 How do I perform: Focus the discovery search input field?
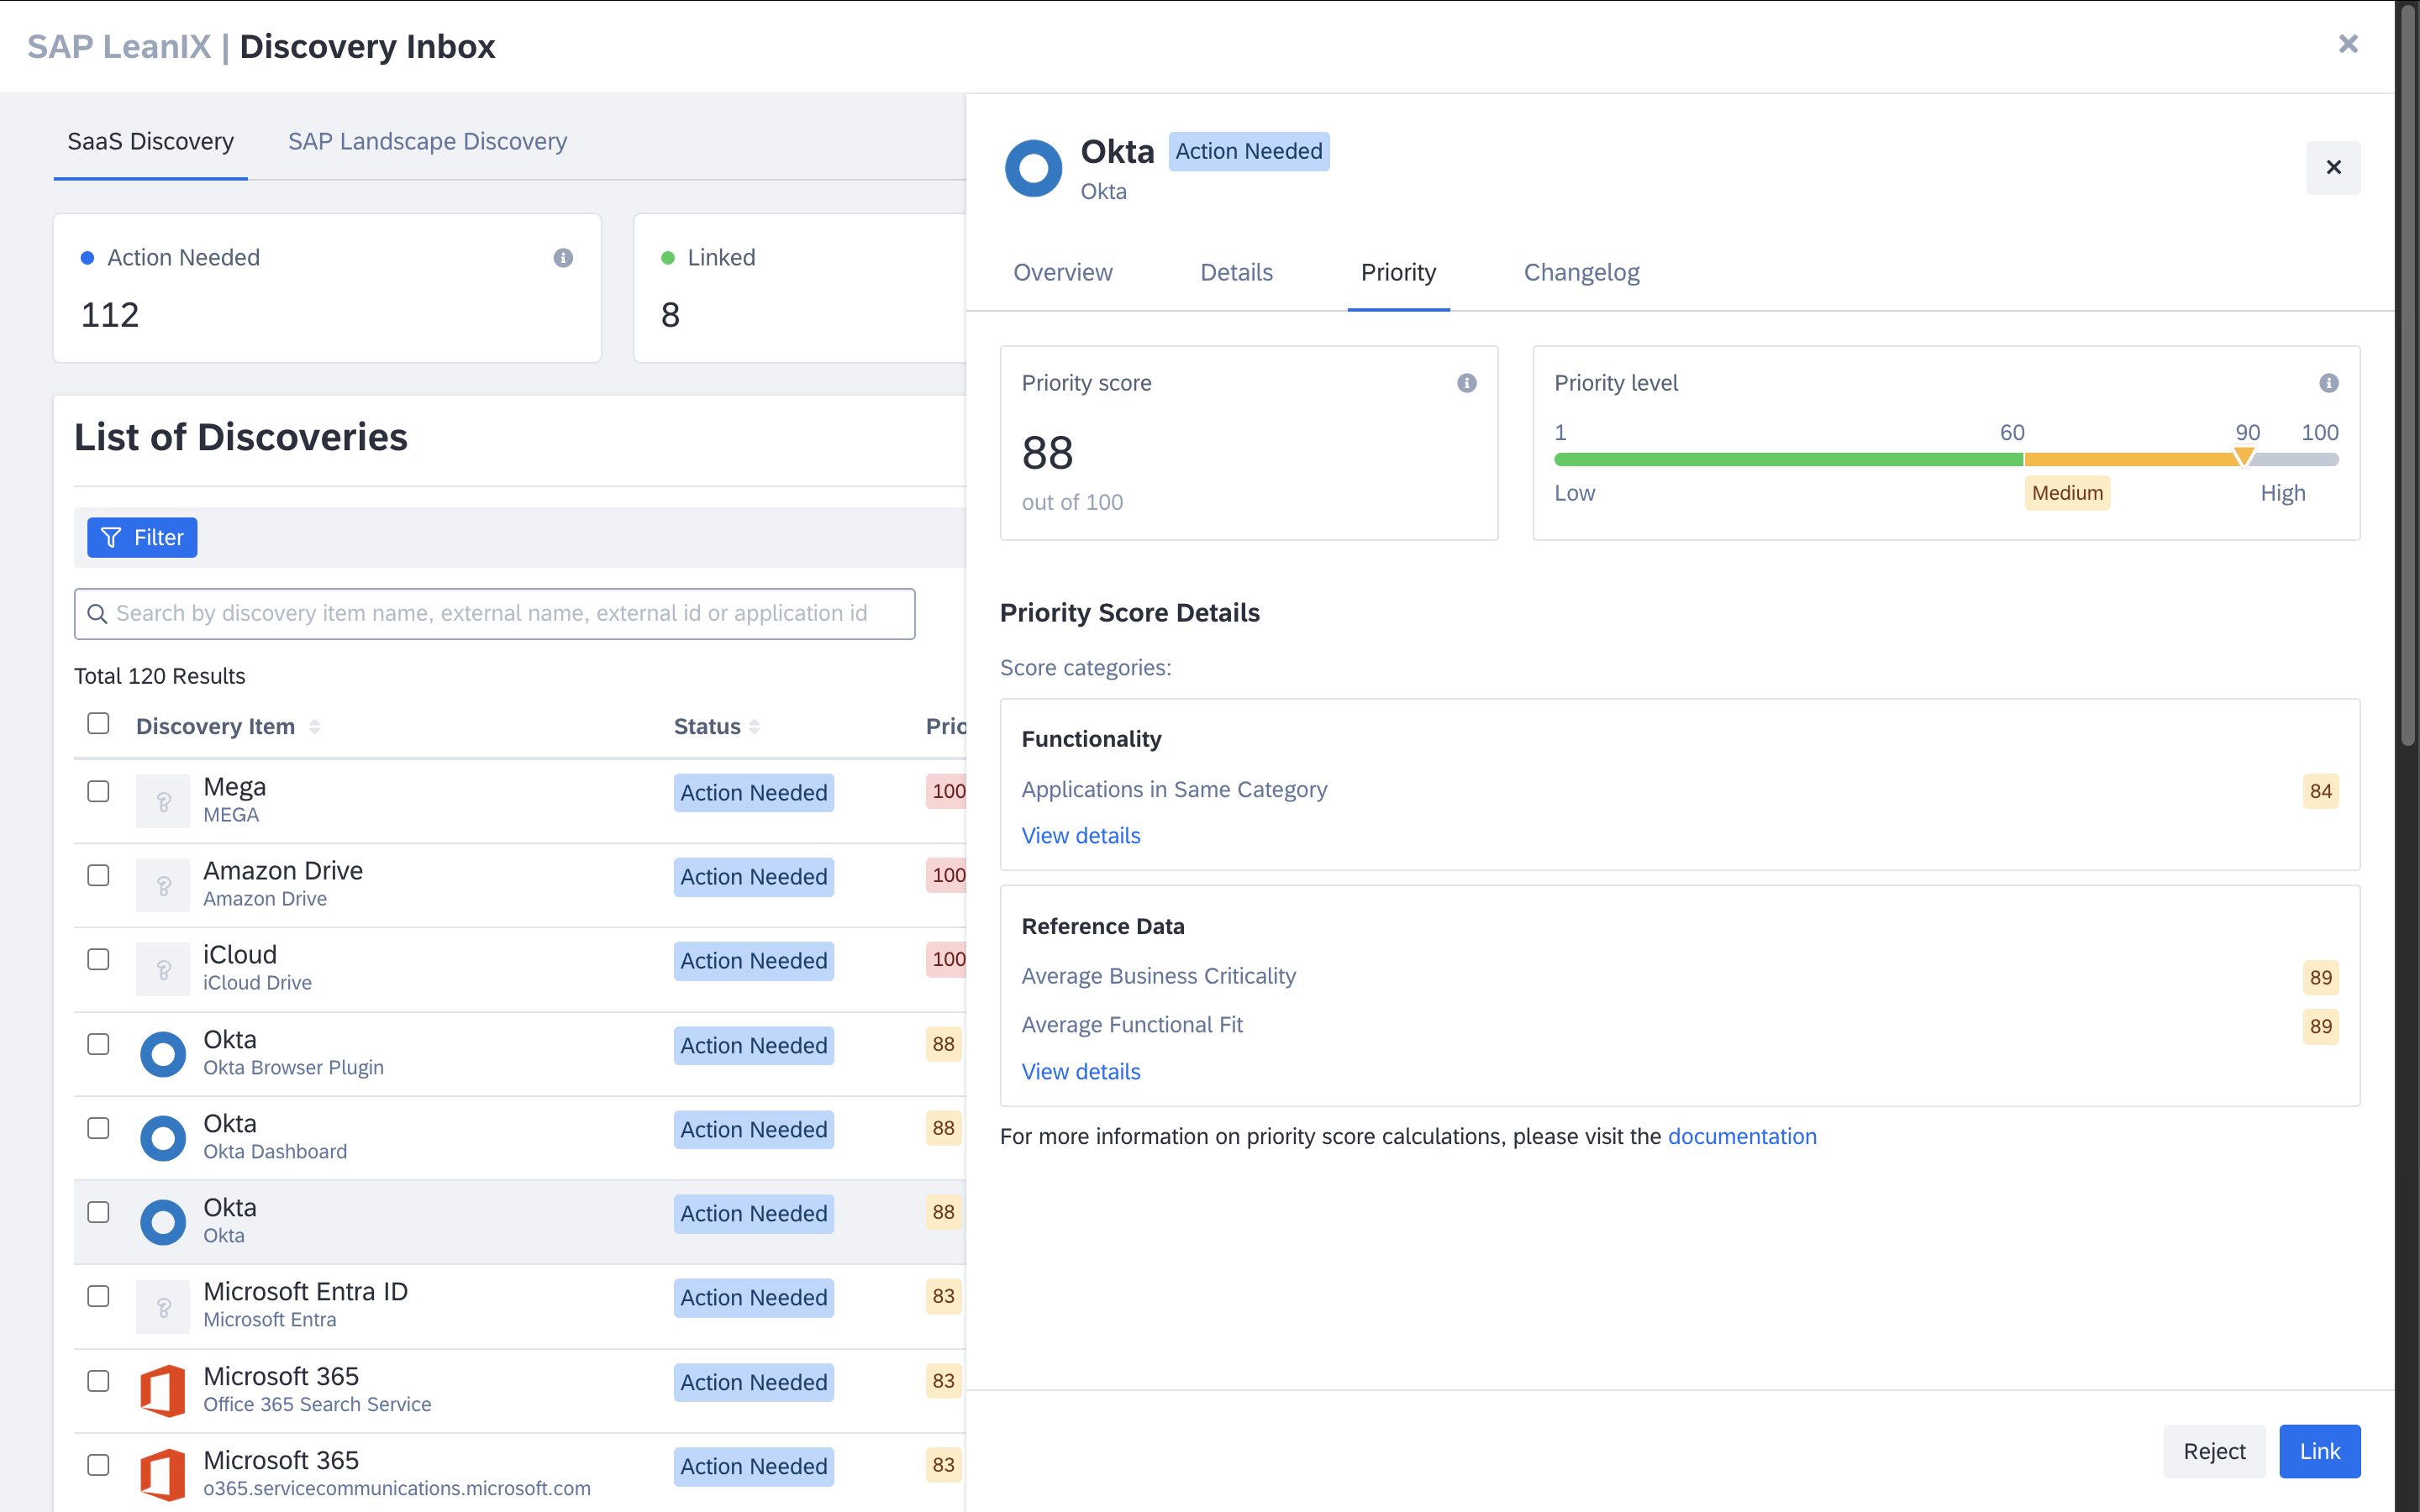coord(494,614)
